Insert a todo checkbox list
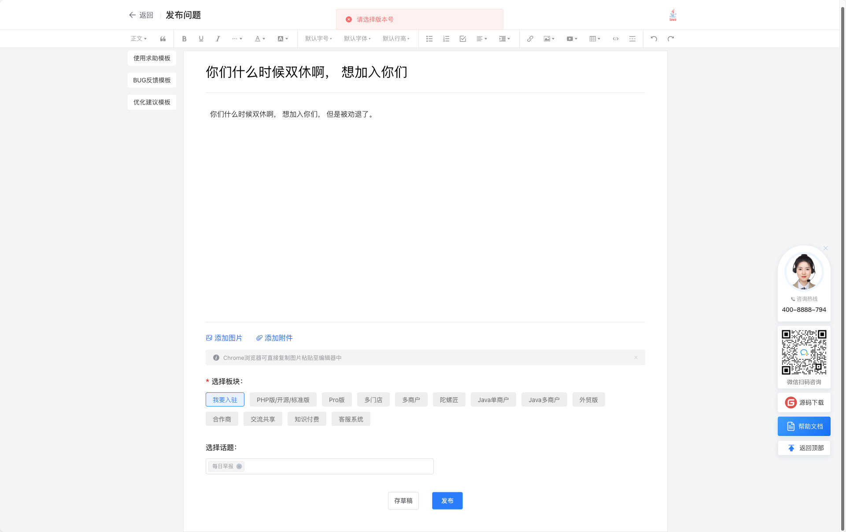This screenshot has height=532, width=846. click(463, 39)
